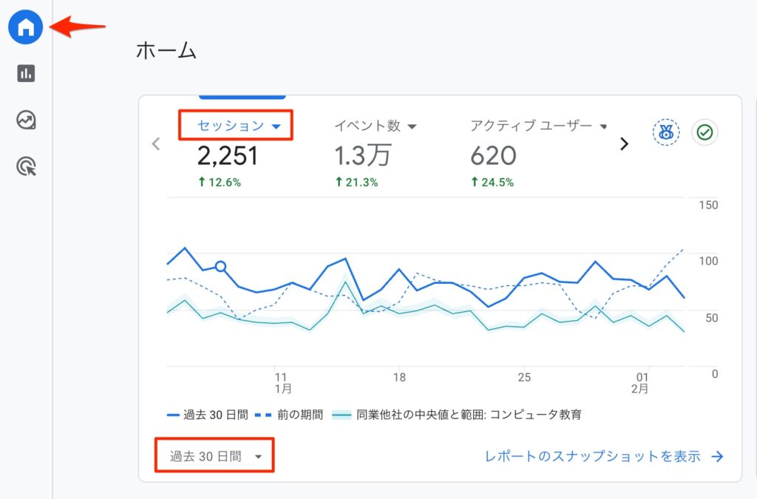
Task: Click the circled data point on the chart
Action: coord(220,267)
